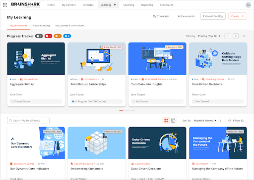Screen dimensions: 254x180
Task: Open the app launcher grid icon
Action: pyautogui.click(x=5, y=5)
